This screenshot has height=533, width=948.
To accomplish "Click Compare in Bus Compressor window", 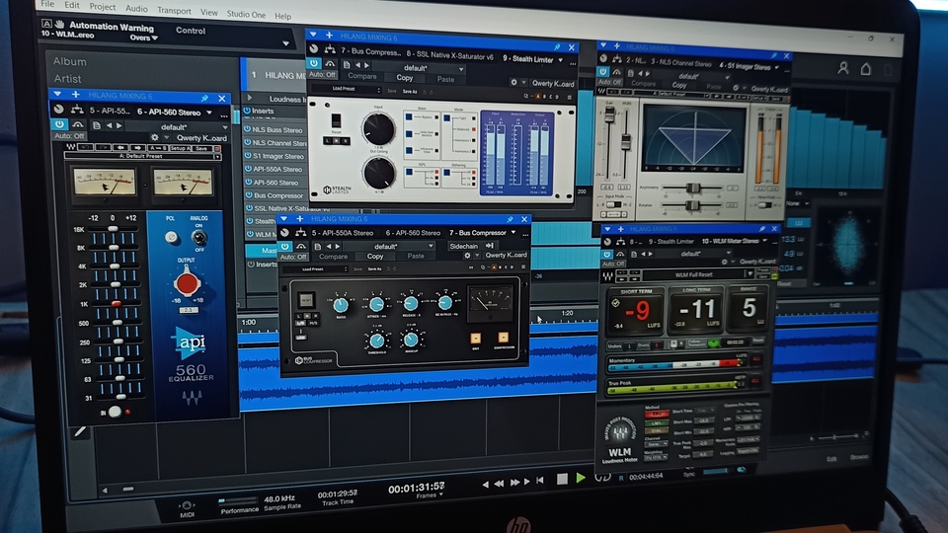I will [333, 257].
